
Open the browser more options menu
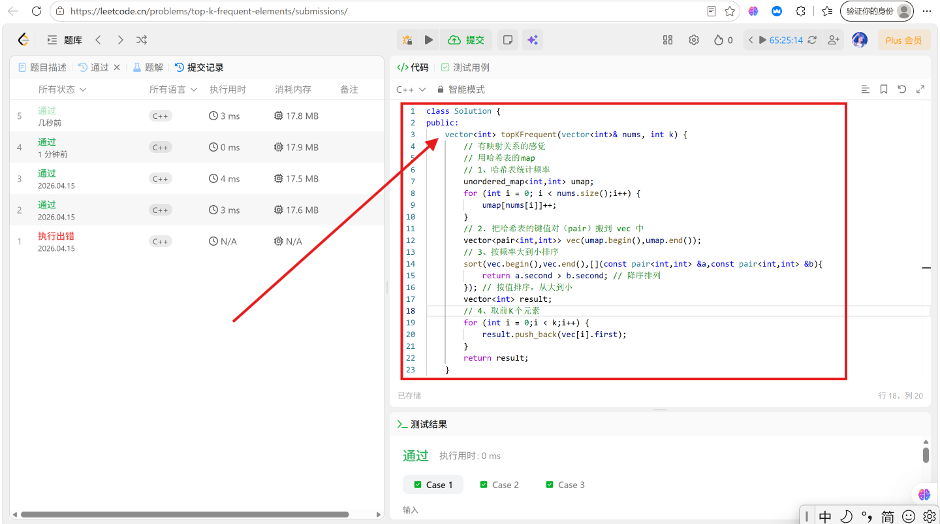pyautogui.click(x=927, y=11)
